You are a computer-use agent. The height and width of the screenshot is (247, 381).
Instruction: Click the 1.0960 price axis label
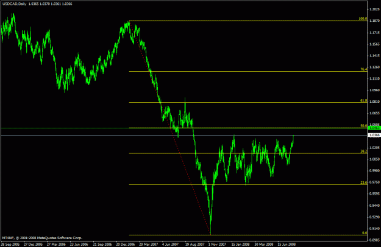[374, 90]
